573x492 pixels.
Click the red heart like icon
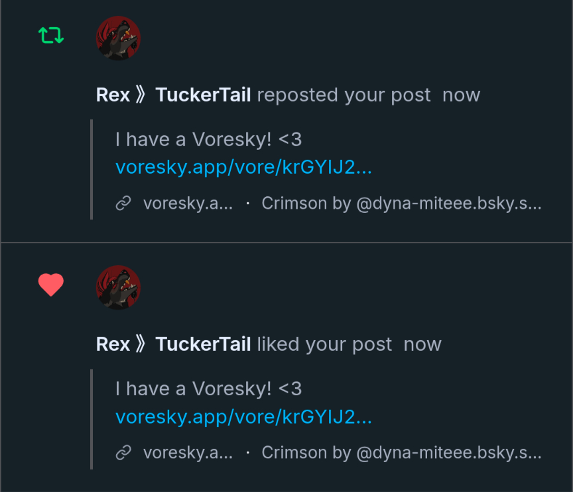tap(51, 285)
